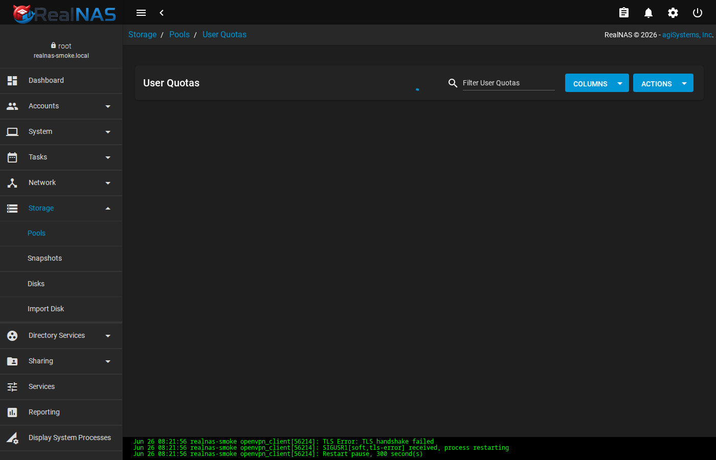The width and height of the screenshot is (716, 460).
Task: Open the ACTIONS dropdown
Action: click(663, 83)
